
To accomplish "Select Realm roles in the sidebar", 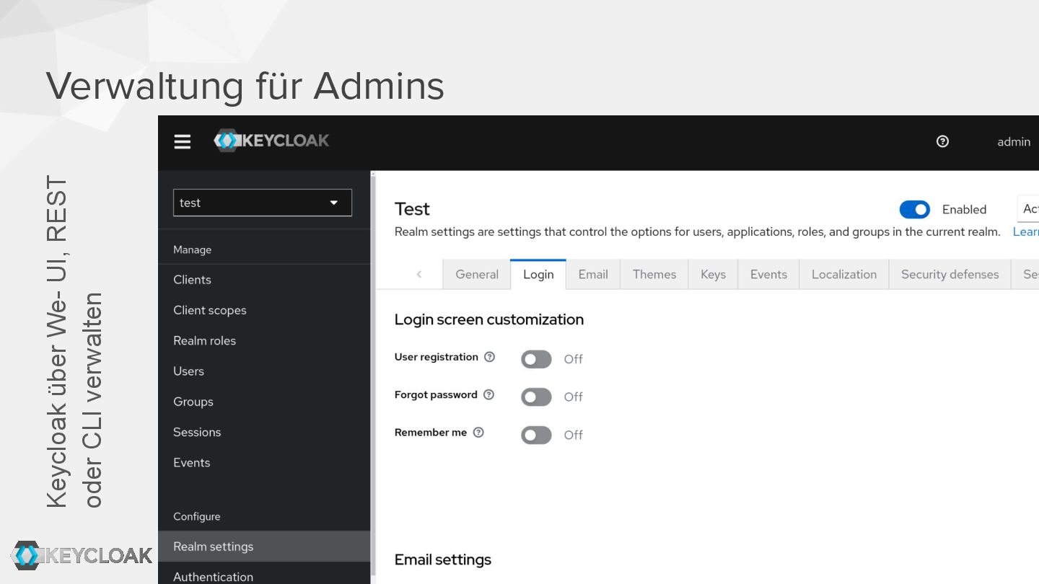I will pos(204,340).
